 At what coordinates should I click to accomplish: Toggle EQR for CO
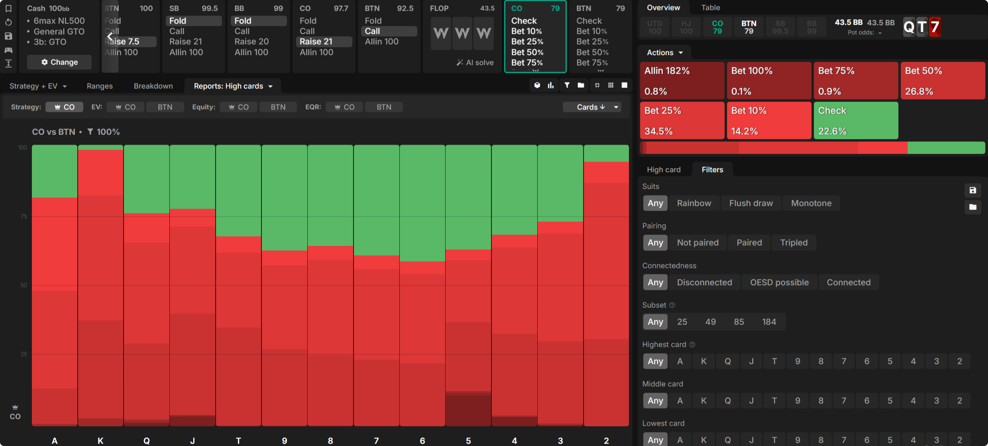344,107
